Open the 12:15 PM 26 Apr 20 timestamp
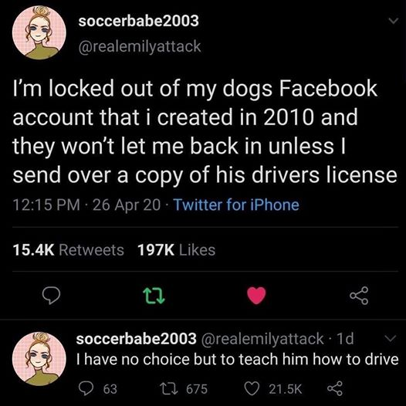The height and width of the screenshot is (406, 406). tap(86, 205)
